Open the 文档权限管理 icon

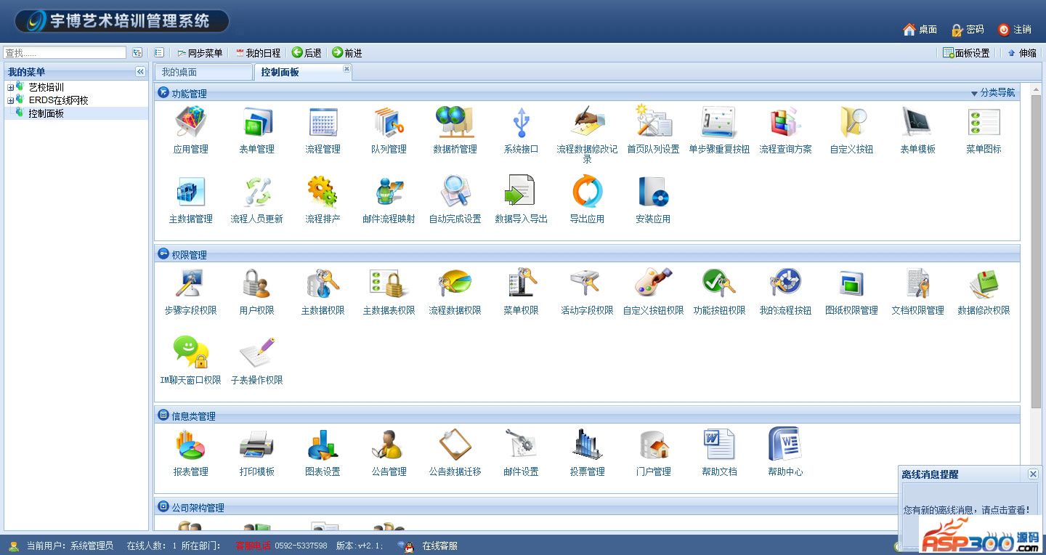(x=918, y=283)
